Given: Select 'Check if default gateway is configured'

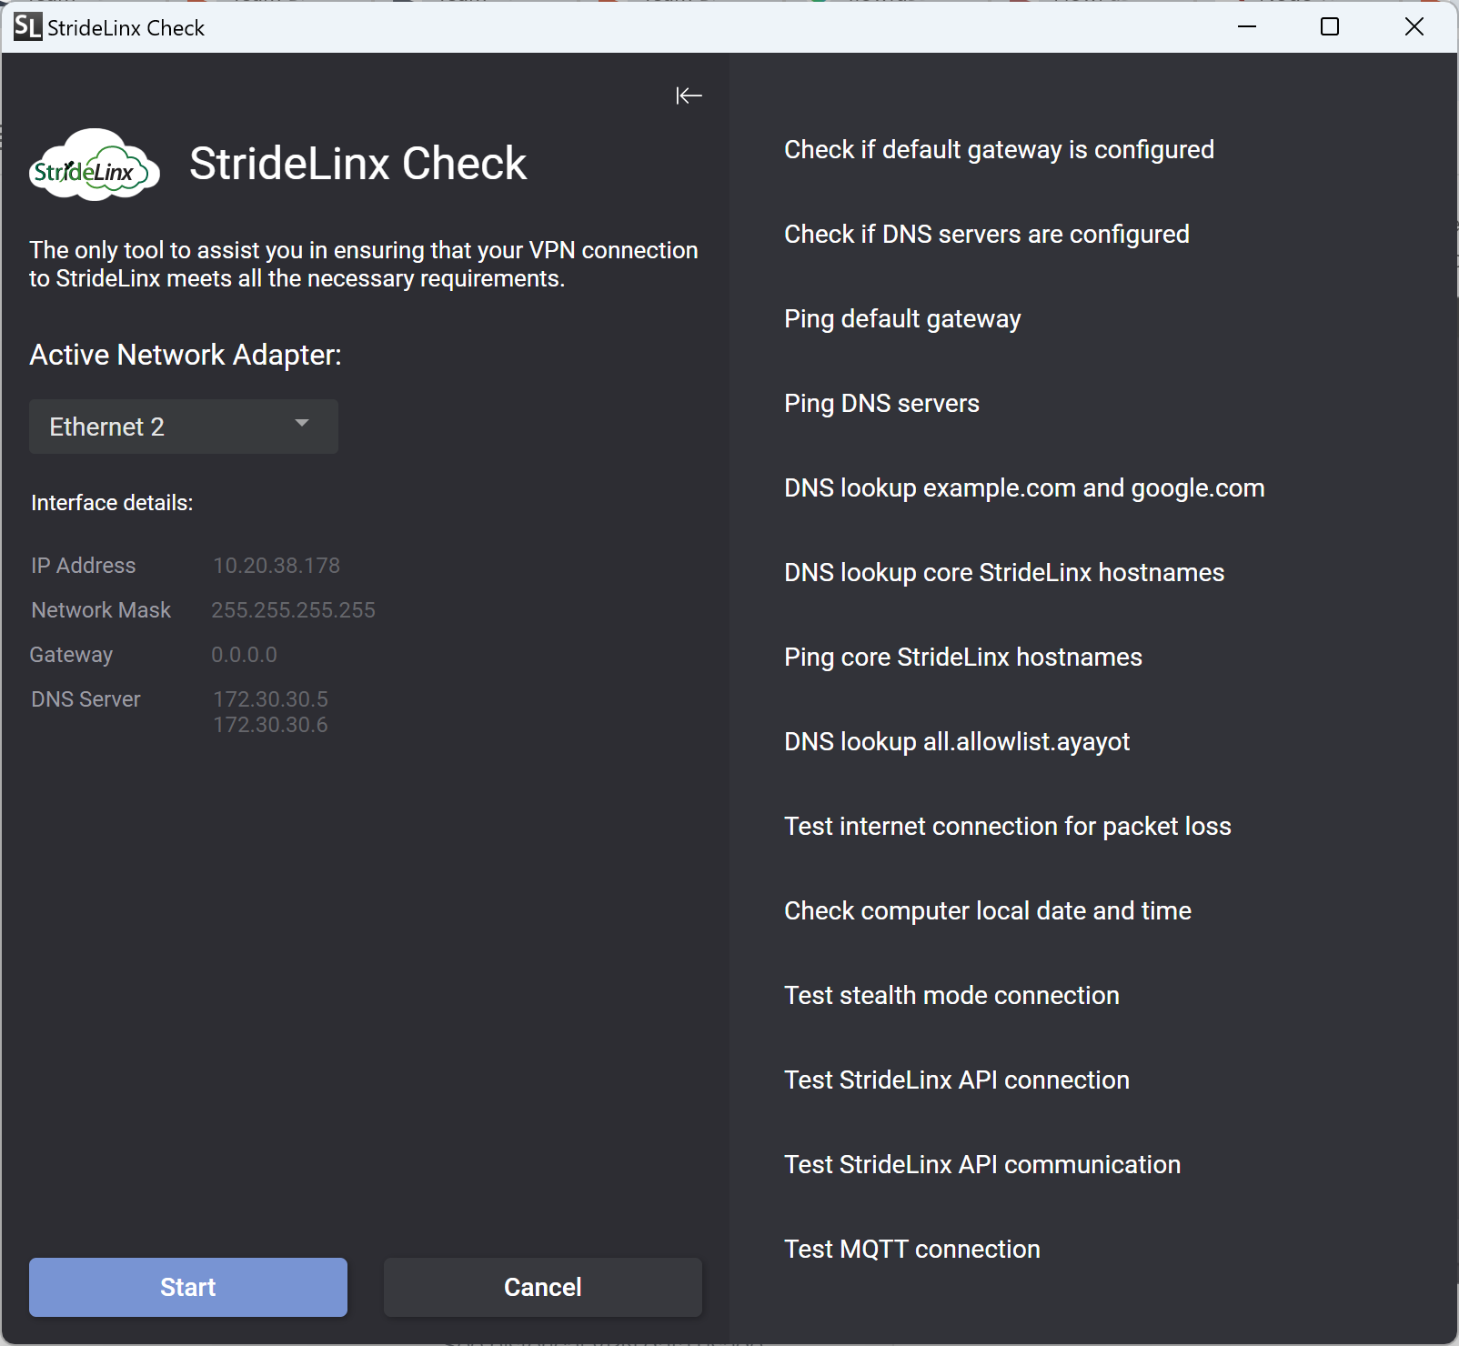Looking at the screenshot, I should tap(999, 150).
